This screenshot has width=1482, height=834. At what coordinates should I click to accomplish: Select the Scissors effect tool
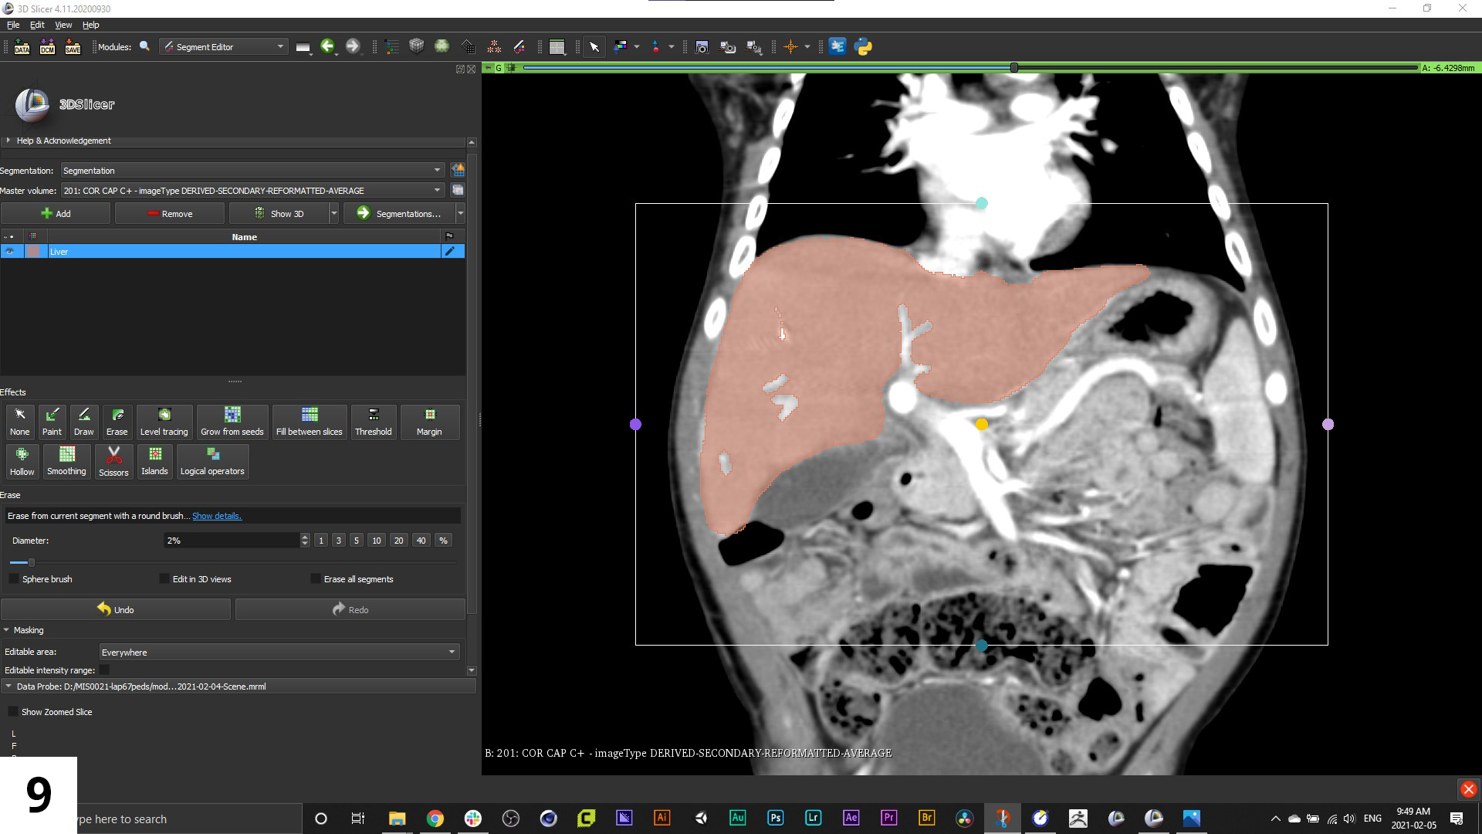click(x=113, y=460)
